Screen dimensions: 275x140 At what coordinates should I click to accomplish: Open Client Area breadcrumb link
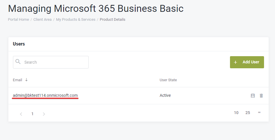42,19
